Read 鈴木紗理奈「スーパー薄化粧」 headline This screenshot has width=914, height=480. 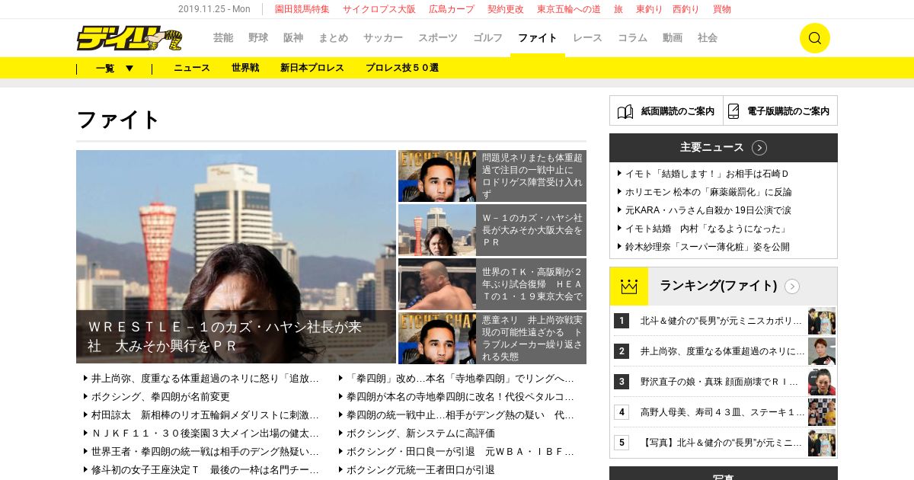pyautogui.click(x=708, y=247)
